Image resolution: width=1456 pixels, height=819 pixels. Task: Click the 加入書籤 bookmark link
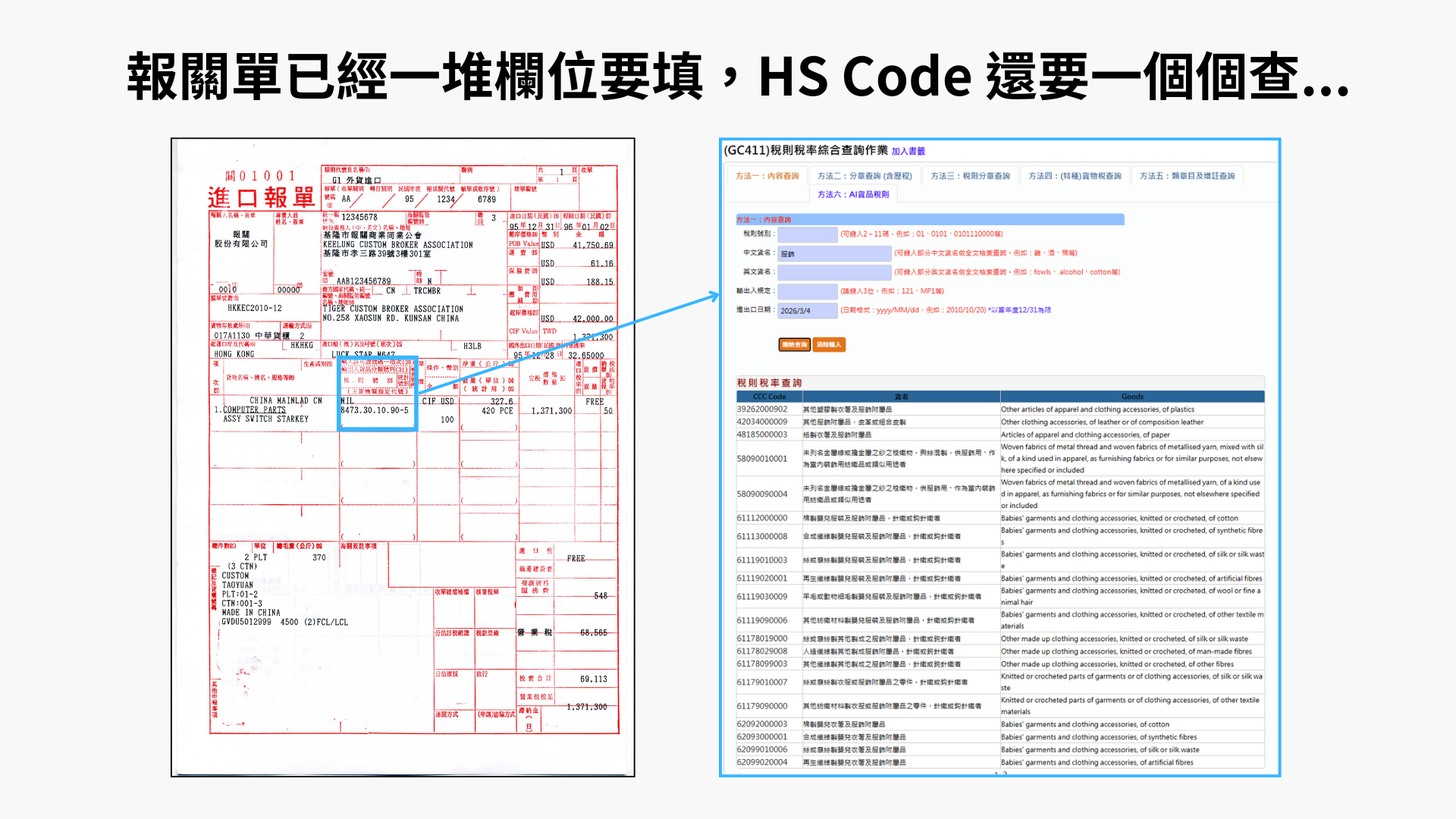pos(908,152)
